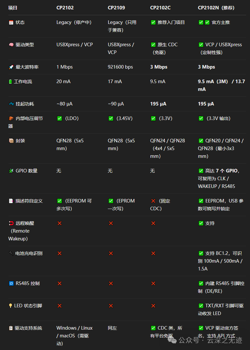Click the red X in CP2102C RS485 控制 row
The height and width of the screenshot is (350, 250).
[x=153, y=283]
